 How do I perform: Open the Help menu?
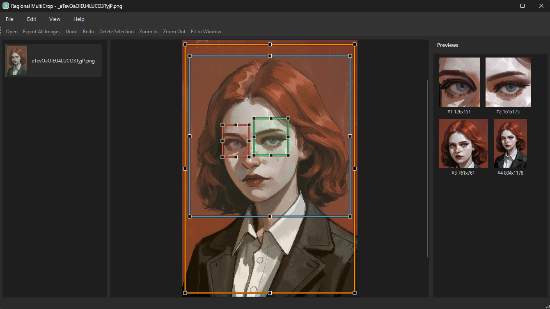pos(79,19)
